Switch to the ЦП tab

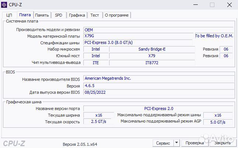pyautogui.click(x=10, y=15)
